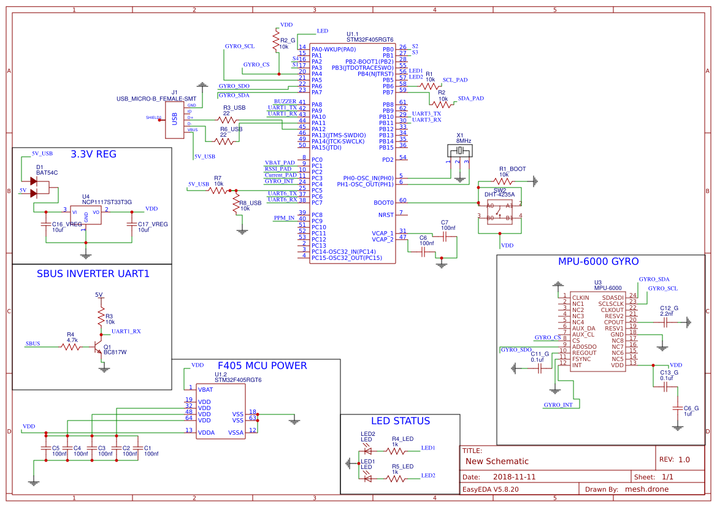This screenshot has height=507, width=717.
Task: Select the 'VBAT_PAD' net label
Action: 280,162
